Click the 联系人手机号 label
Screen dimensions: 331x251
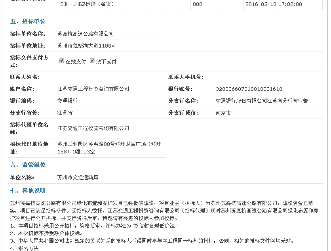coord(186,77)
